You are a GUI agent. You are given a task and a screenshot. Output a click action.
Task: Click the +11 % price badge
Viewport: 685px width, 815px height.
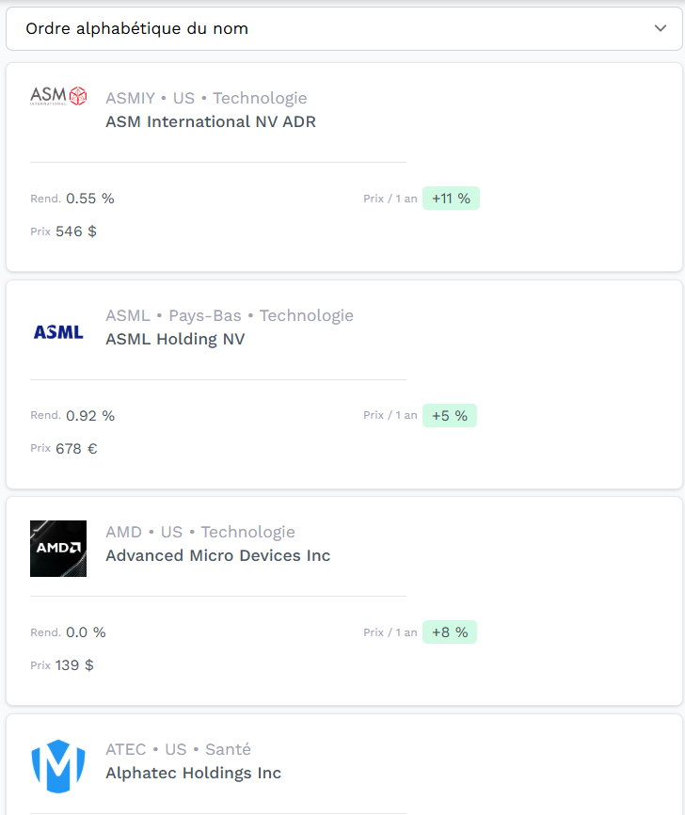point(451,199)
